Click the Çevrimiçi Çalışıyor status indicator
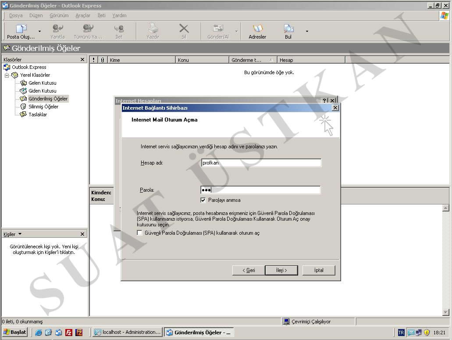Screen dimensions: 452x340 [307, 322]
